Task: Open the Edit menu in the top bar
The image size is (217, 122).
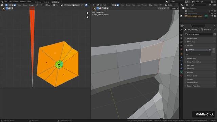Action: [10, 2]
